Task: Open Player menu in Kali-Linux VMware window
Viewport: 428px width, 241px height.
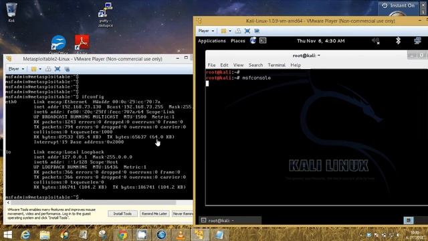Action: click(x=206, y=31)
